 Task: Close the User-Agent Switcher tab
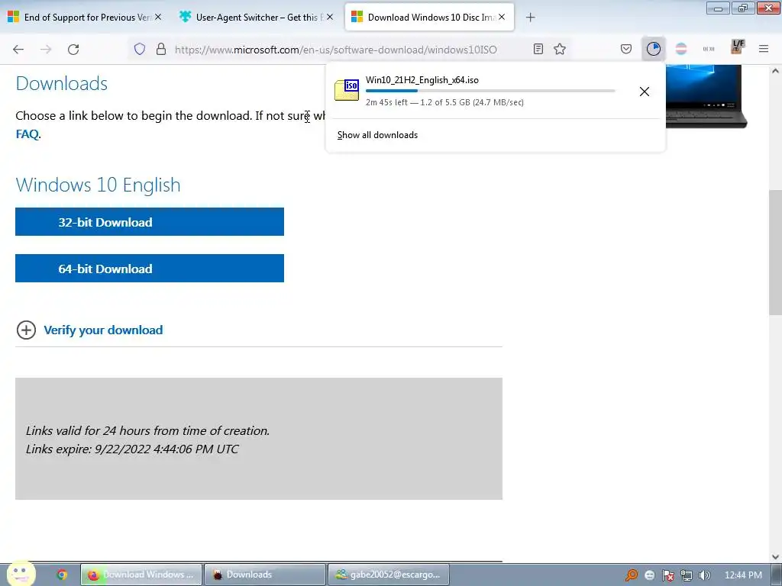(330, 17)
